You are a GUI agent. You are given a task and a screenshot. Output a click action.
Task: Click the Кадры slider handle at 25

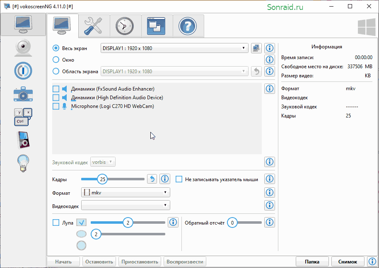102,179
